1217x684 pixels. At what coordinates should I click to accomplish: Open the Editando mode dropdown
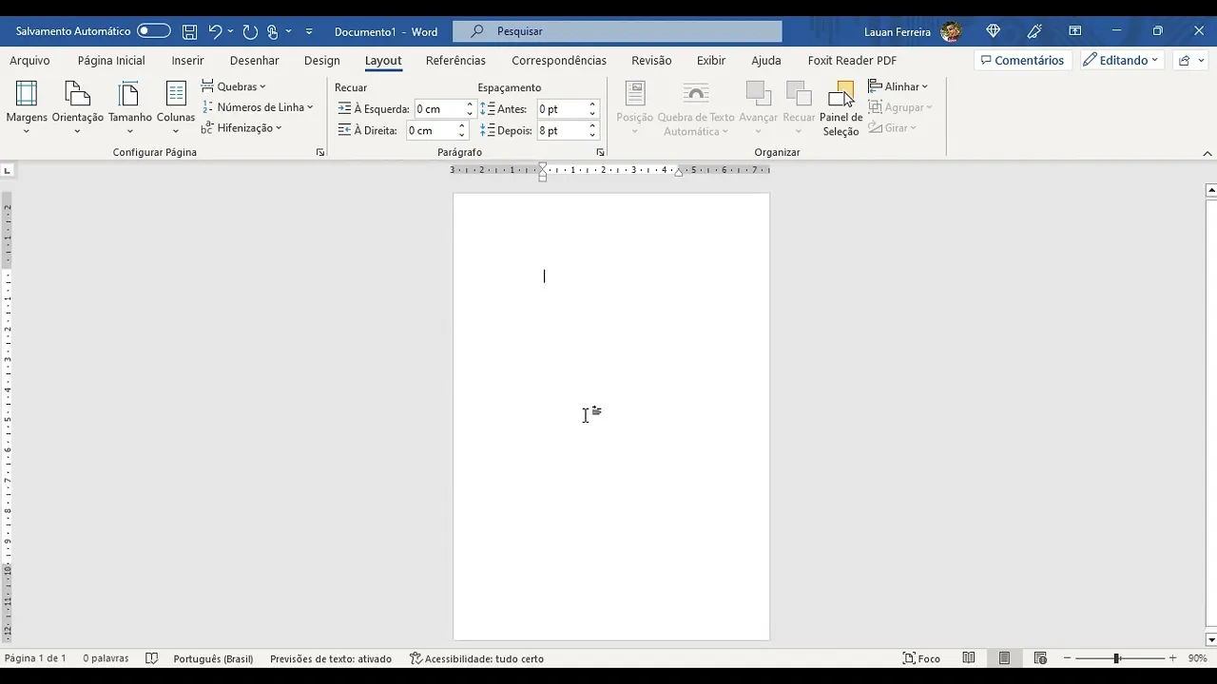[1124, 60]
